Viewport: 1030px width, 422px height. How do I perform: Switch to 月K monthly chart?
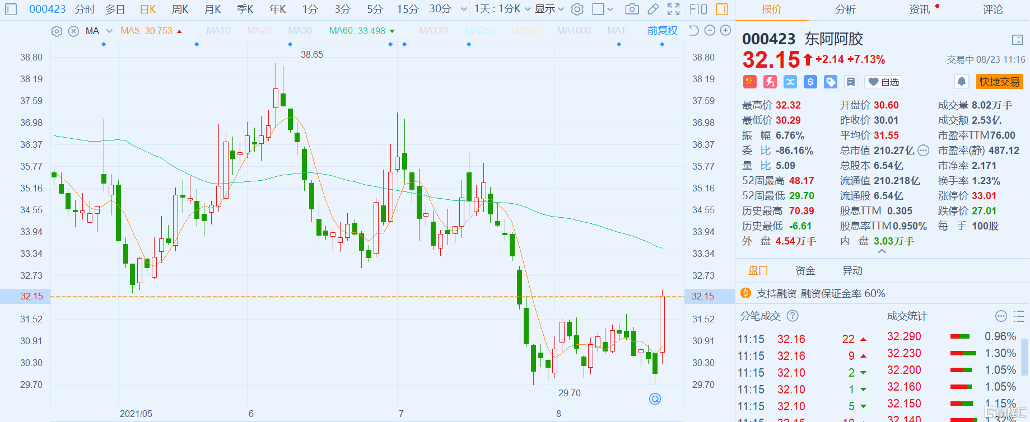213,9
